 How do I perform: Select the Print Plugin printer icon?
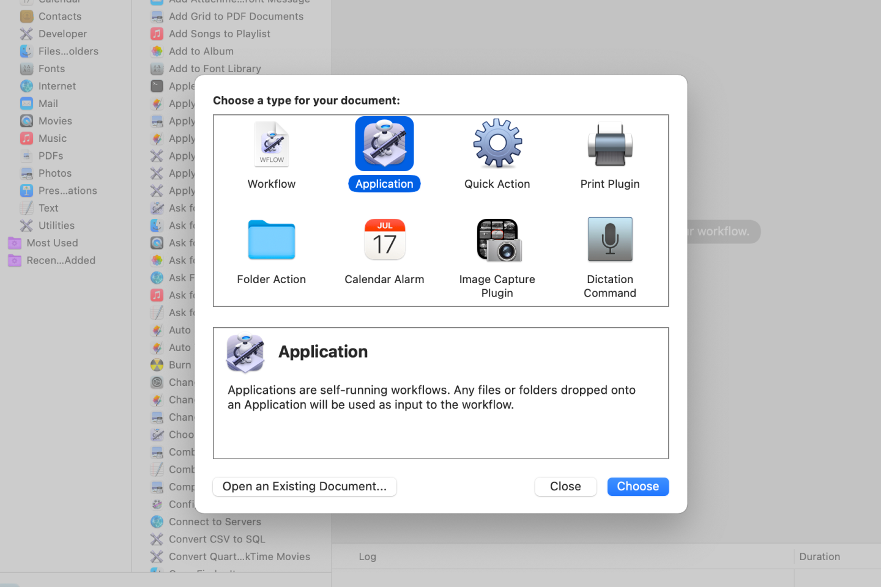pos(609,145)
